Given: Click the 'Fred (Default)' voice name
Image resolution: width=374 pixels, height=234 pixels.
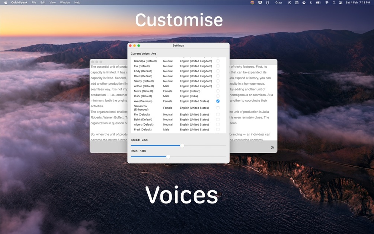Looking at the screenshot, I should (143, 129).
